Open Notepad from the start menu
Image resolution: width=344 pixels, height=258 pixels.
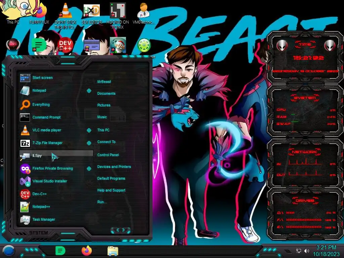click(x=56, y=90)
